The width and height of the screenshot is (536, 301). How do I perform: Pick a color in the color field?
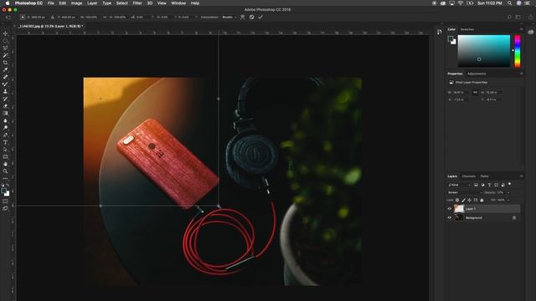click(x=484, y=51)
